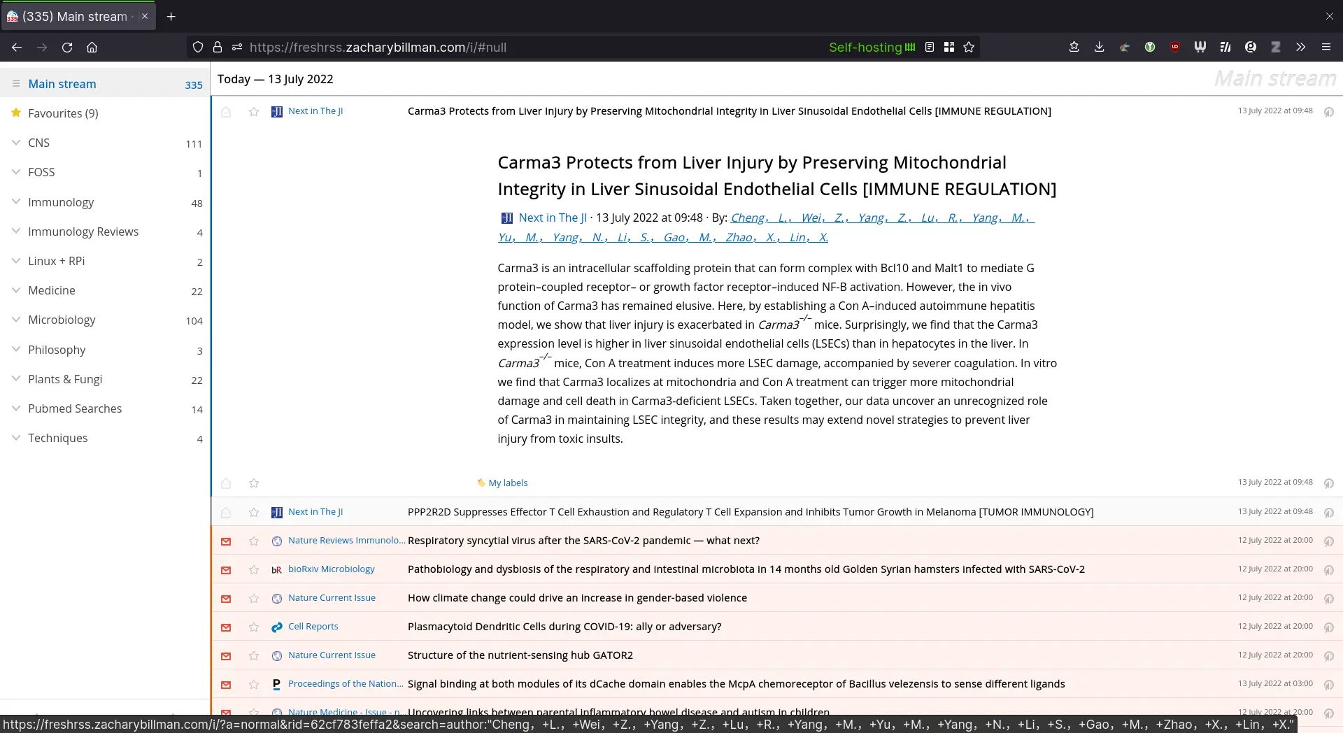Open the bioRxiv Microbiology feed icon
The width and height of the screenshot is (1343, 733).
[x=277, y=570]
